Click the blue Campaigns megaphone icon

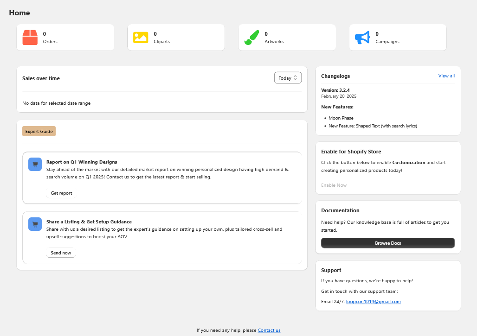tap(362, 38)
